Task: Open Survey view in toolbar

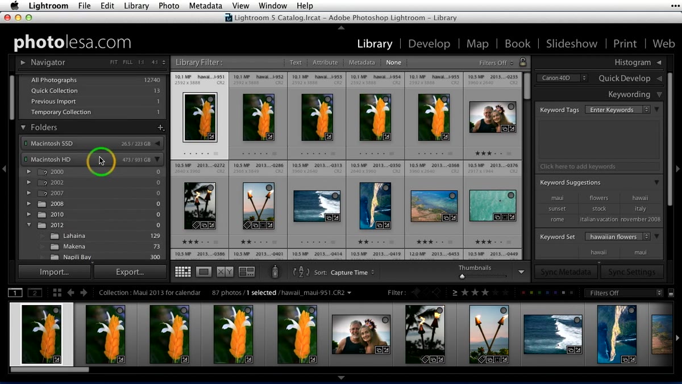Action: (247, 272)
